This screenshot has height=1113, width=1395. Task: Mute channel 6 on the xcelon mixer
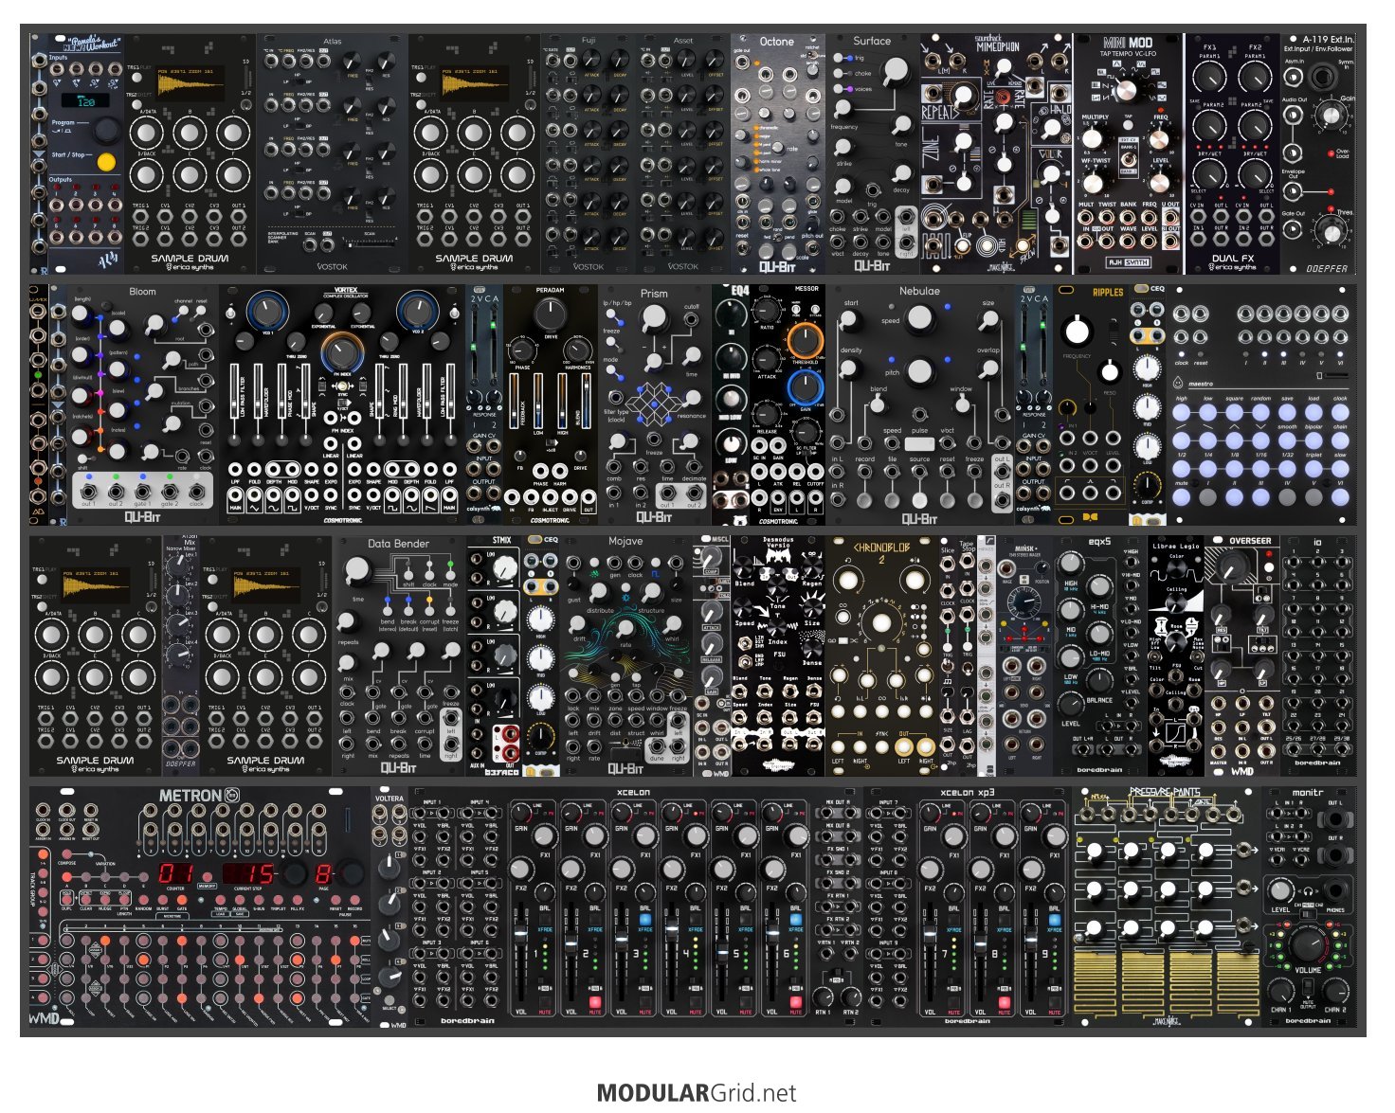(796, 1001)
